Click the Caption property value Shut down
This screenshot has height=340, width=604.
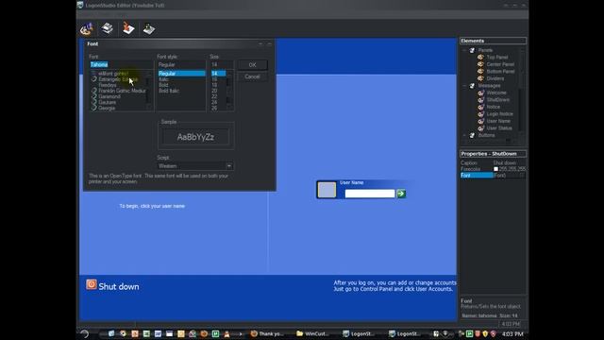click(x=505, y=163)
